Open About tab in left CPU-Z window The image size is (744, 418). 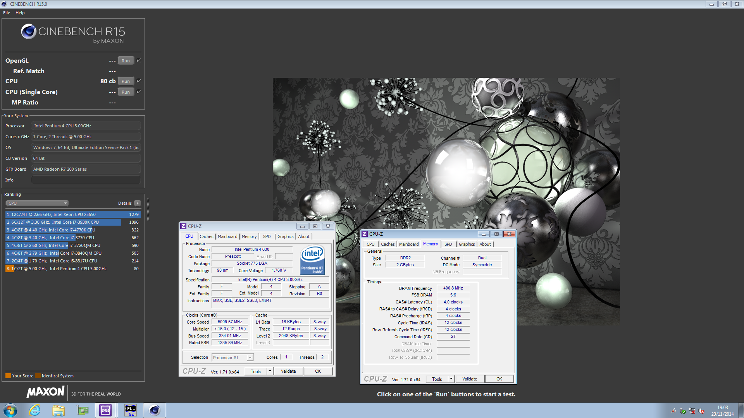point(304,236)
